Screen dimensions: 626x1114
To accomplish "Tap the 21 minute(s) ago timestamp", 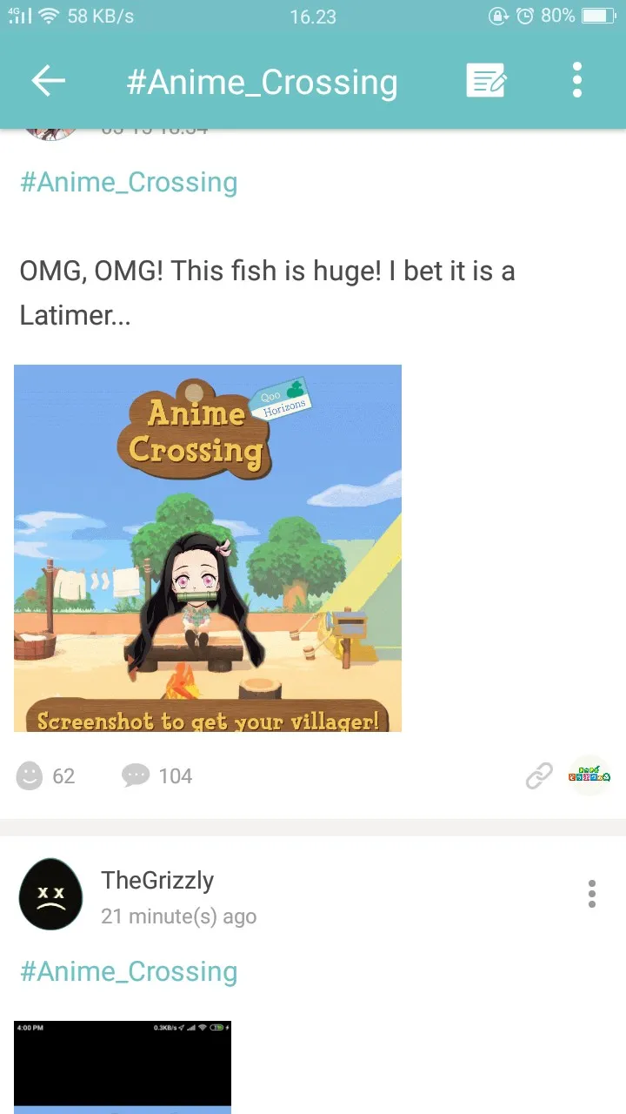I will 178,916.
